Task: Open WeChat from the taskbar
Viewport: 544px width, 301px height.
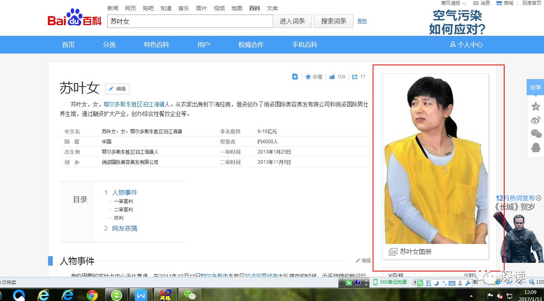Action: (x=190, y=295)
